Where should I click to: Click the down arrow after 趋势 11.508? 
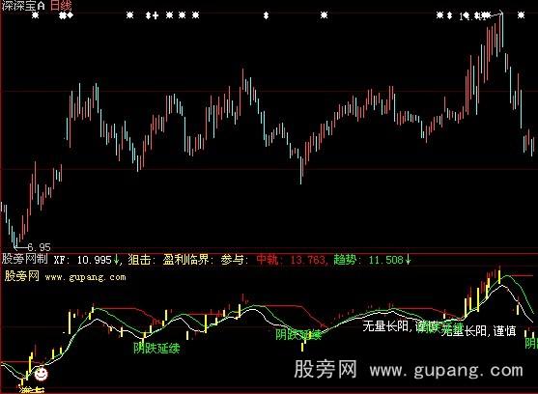pyautogui.click(x=408, y=259)
